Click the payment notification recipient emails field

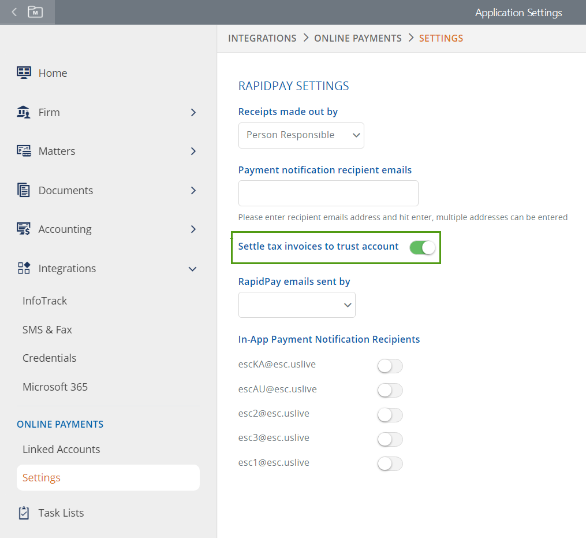pos(328,193)
